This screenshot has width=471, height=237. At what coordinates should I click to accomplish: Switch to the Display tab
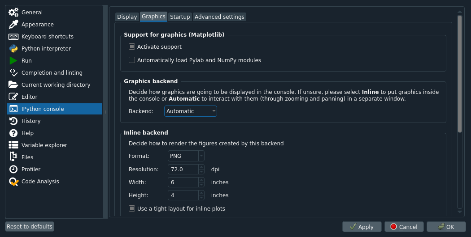(127, 17)
